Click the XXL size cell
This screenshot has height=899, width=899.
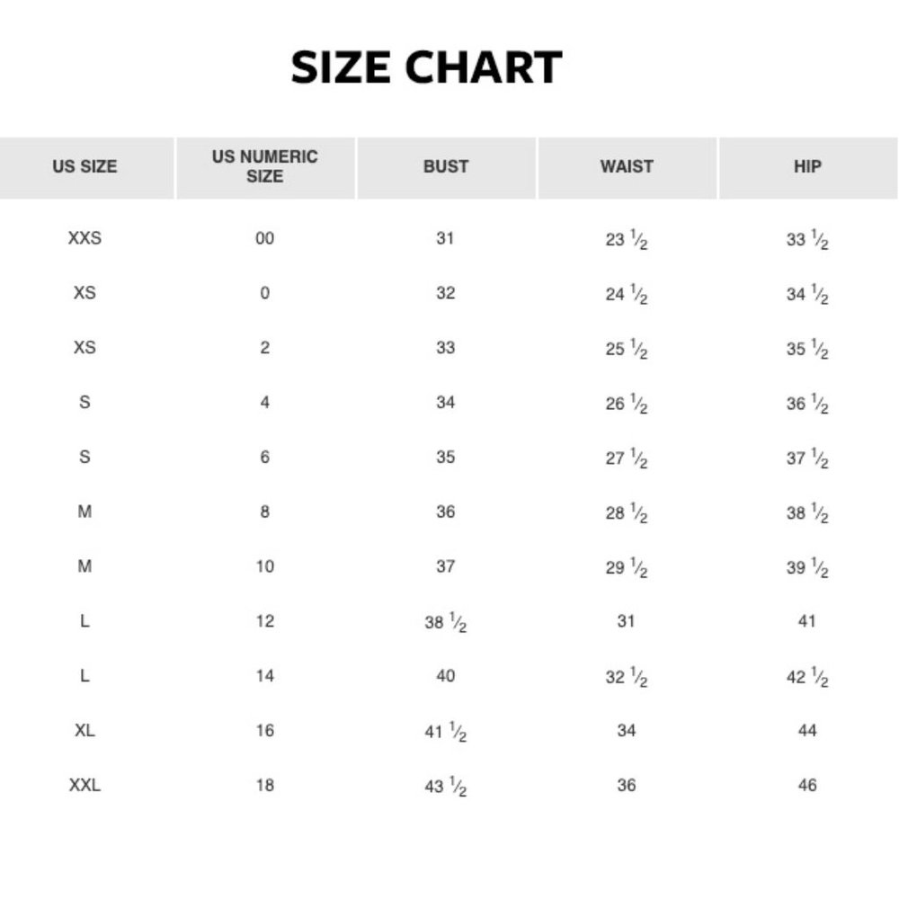[85, 785]
